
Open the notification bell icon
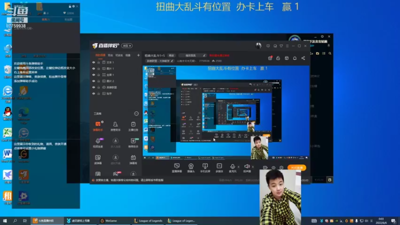[x=294, y=58]
